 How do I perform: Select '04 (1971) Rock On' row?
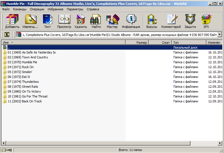(x=112, y=67)
